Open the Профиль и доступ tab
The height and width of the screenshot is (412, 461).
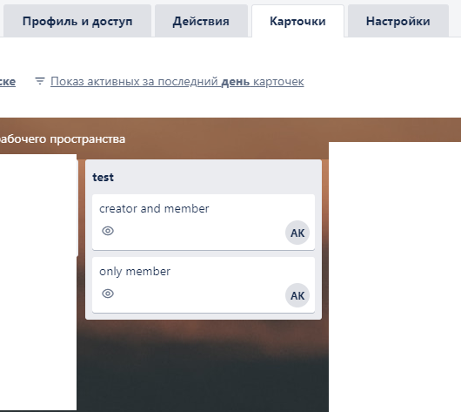(77, 21)
